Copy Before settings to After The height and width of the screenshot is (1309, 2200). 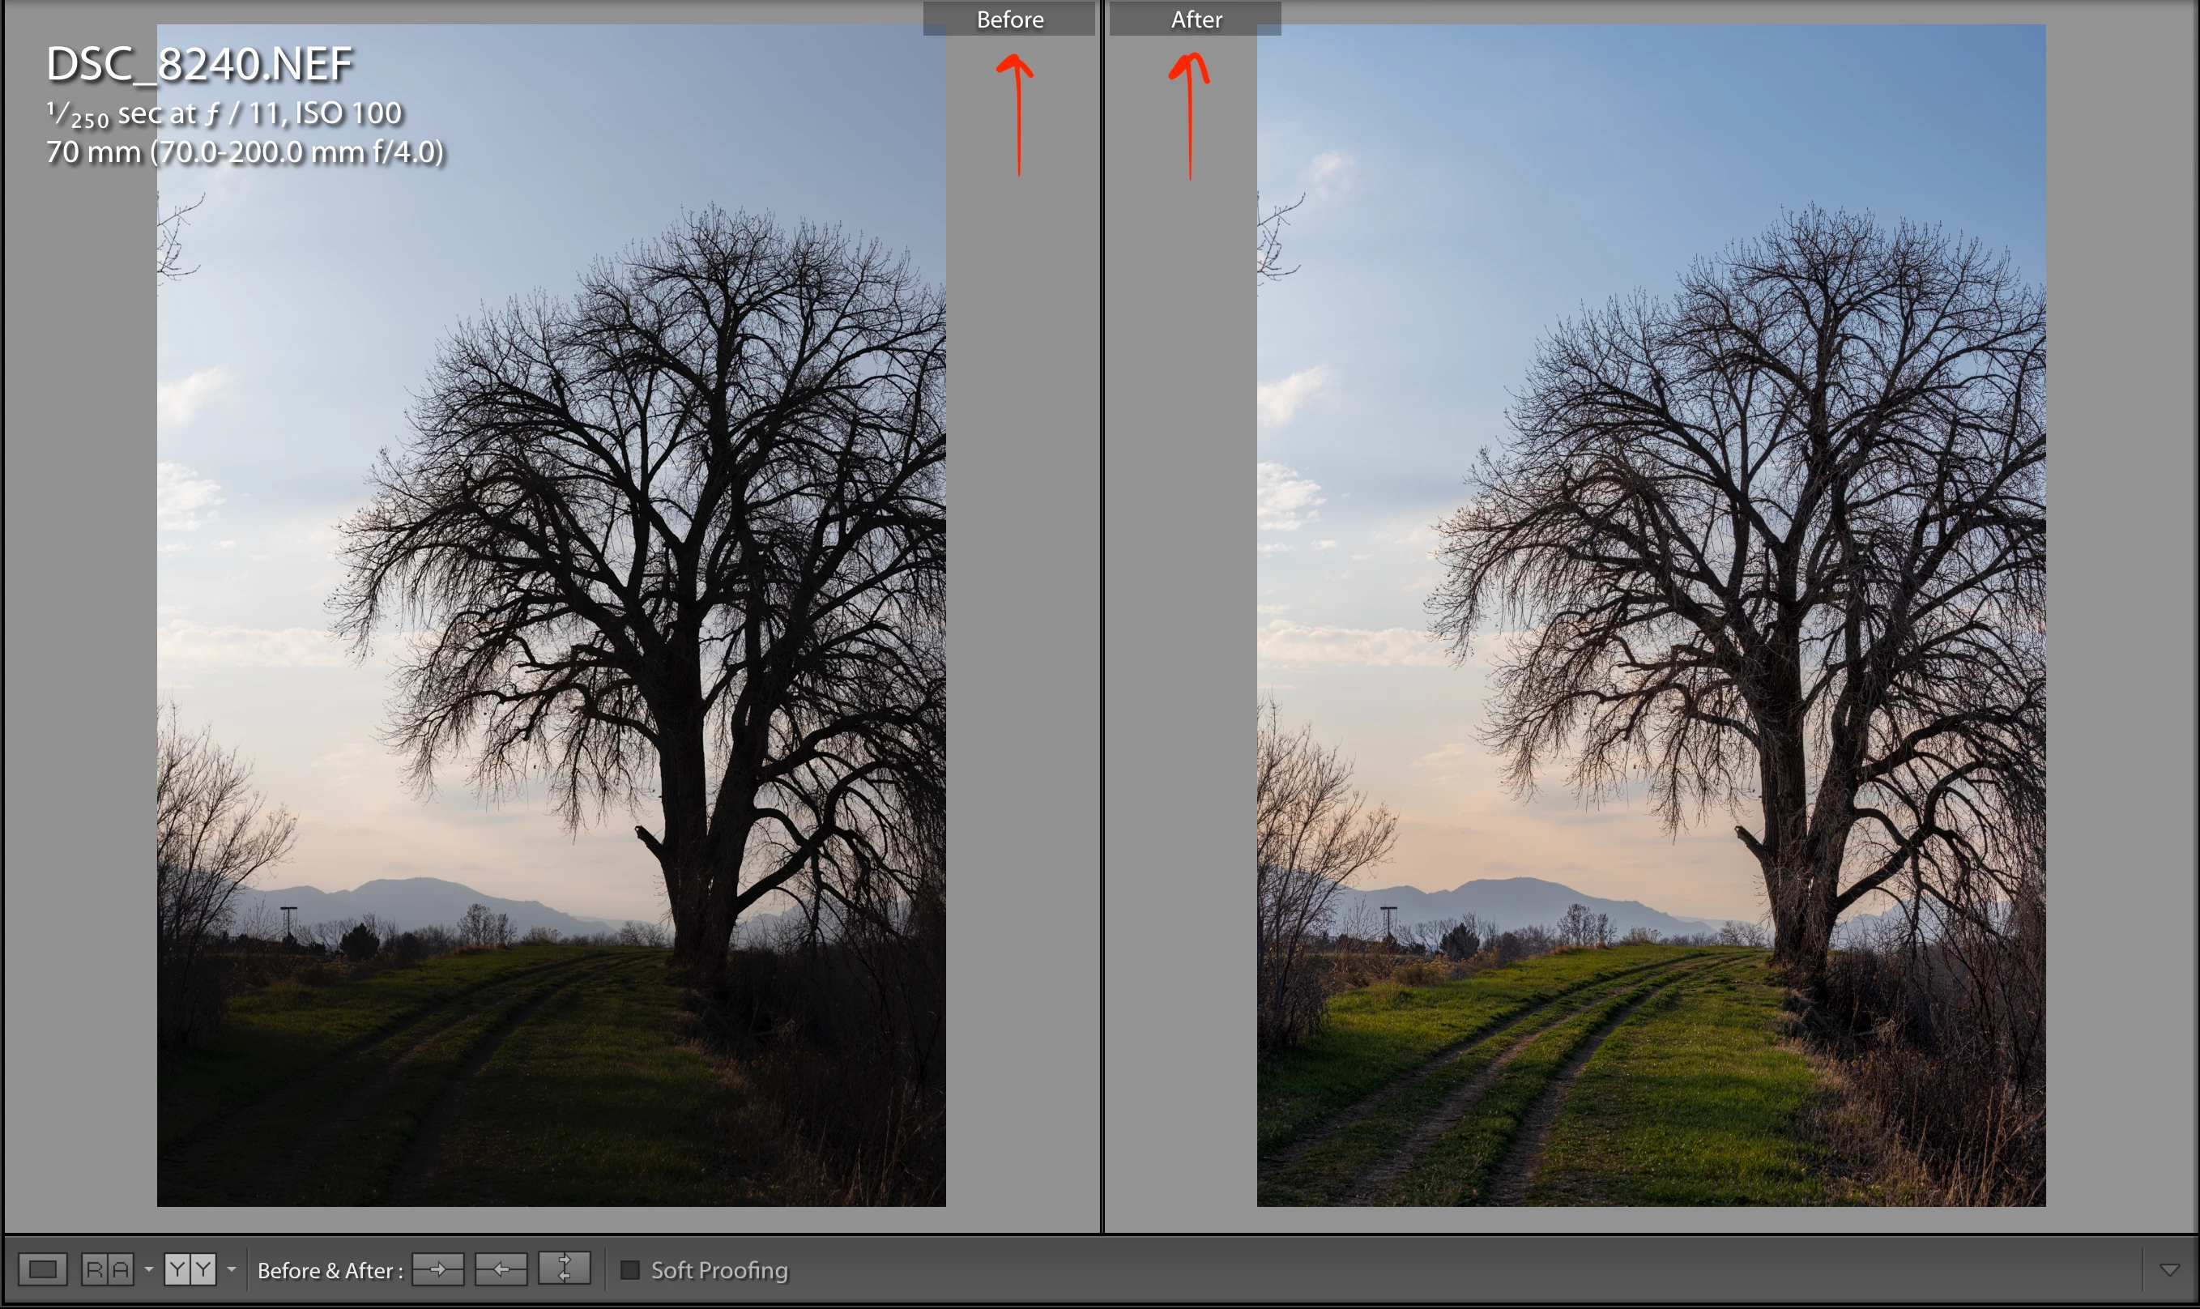tap(438, 1270)
